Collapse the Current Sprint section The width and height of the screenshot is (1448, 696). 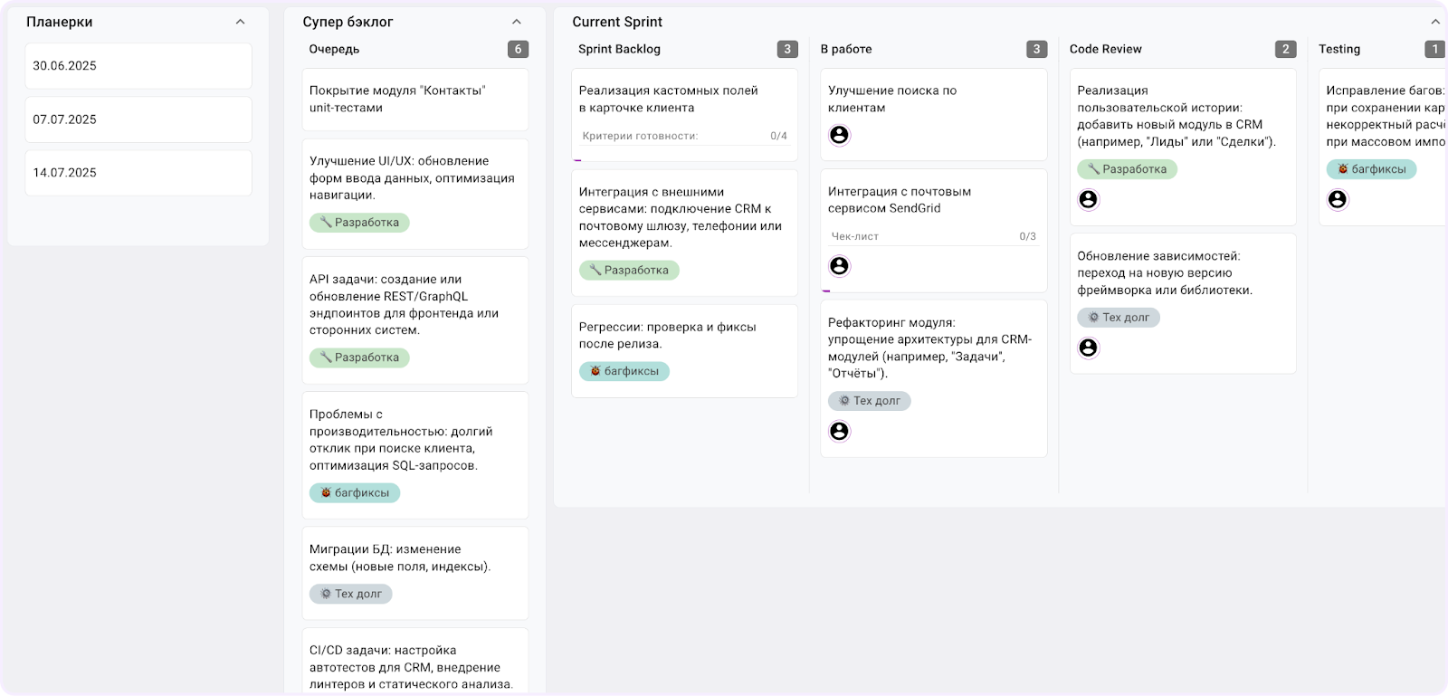[1434, 22]
